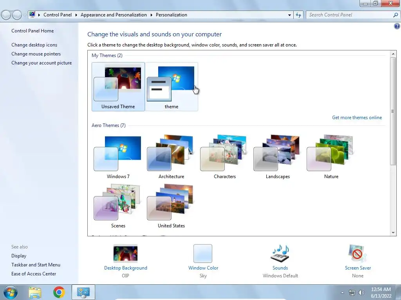The width and height of the screenshot is (401, 300).
Task: Open Get more themes online link
Action: pyautogui.click(x=357, y=118)
